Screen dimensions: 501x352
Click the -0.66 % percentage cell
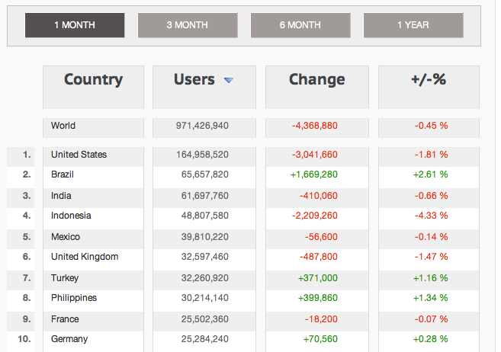(432, 196)
